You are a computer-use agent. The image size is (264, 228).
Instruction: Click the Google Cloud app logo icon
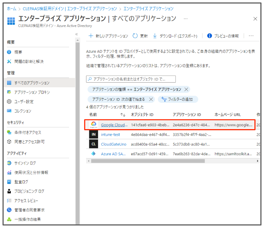[x=94, y=125]
